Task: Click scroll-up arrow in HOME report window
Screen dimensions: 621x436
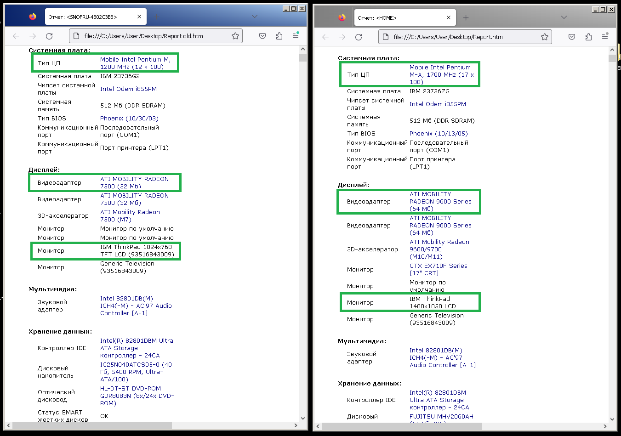Action: click(x=612, y=50)
